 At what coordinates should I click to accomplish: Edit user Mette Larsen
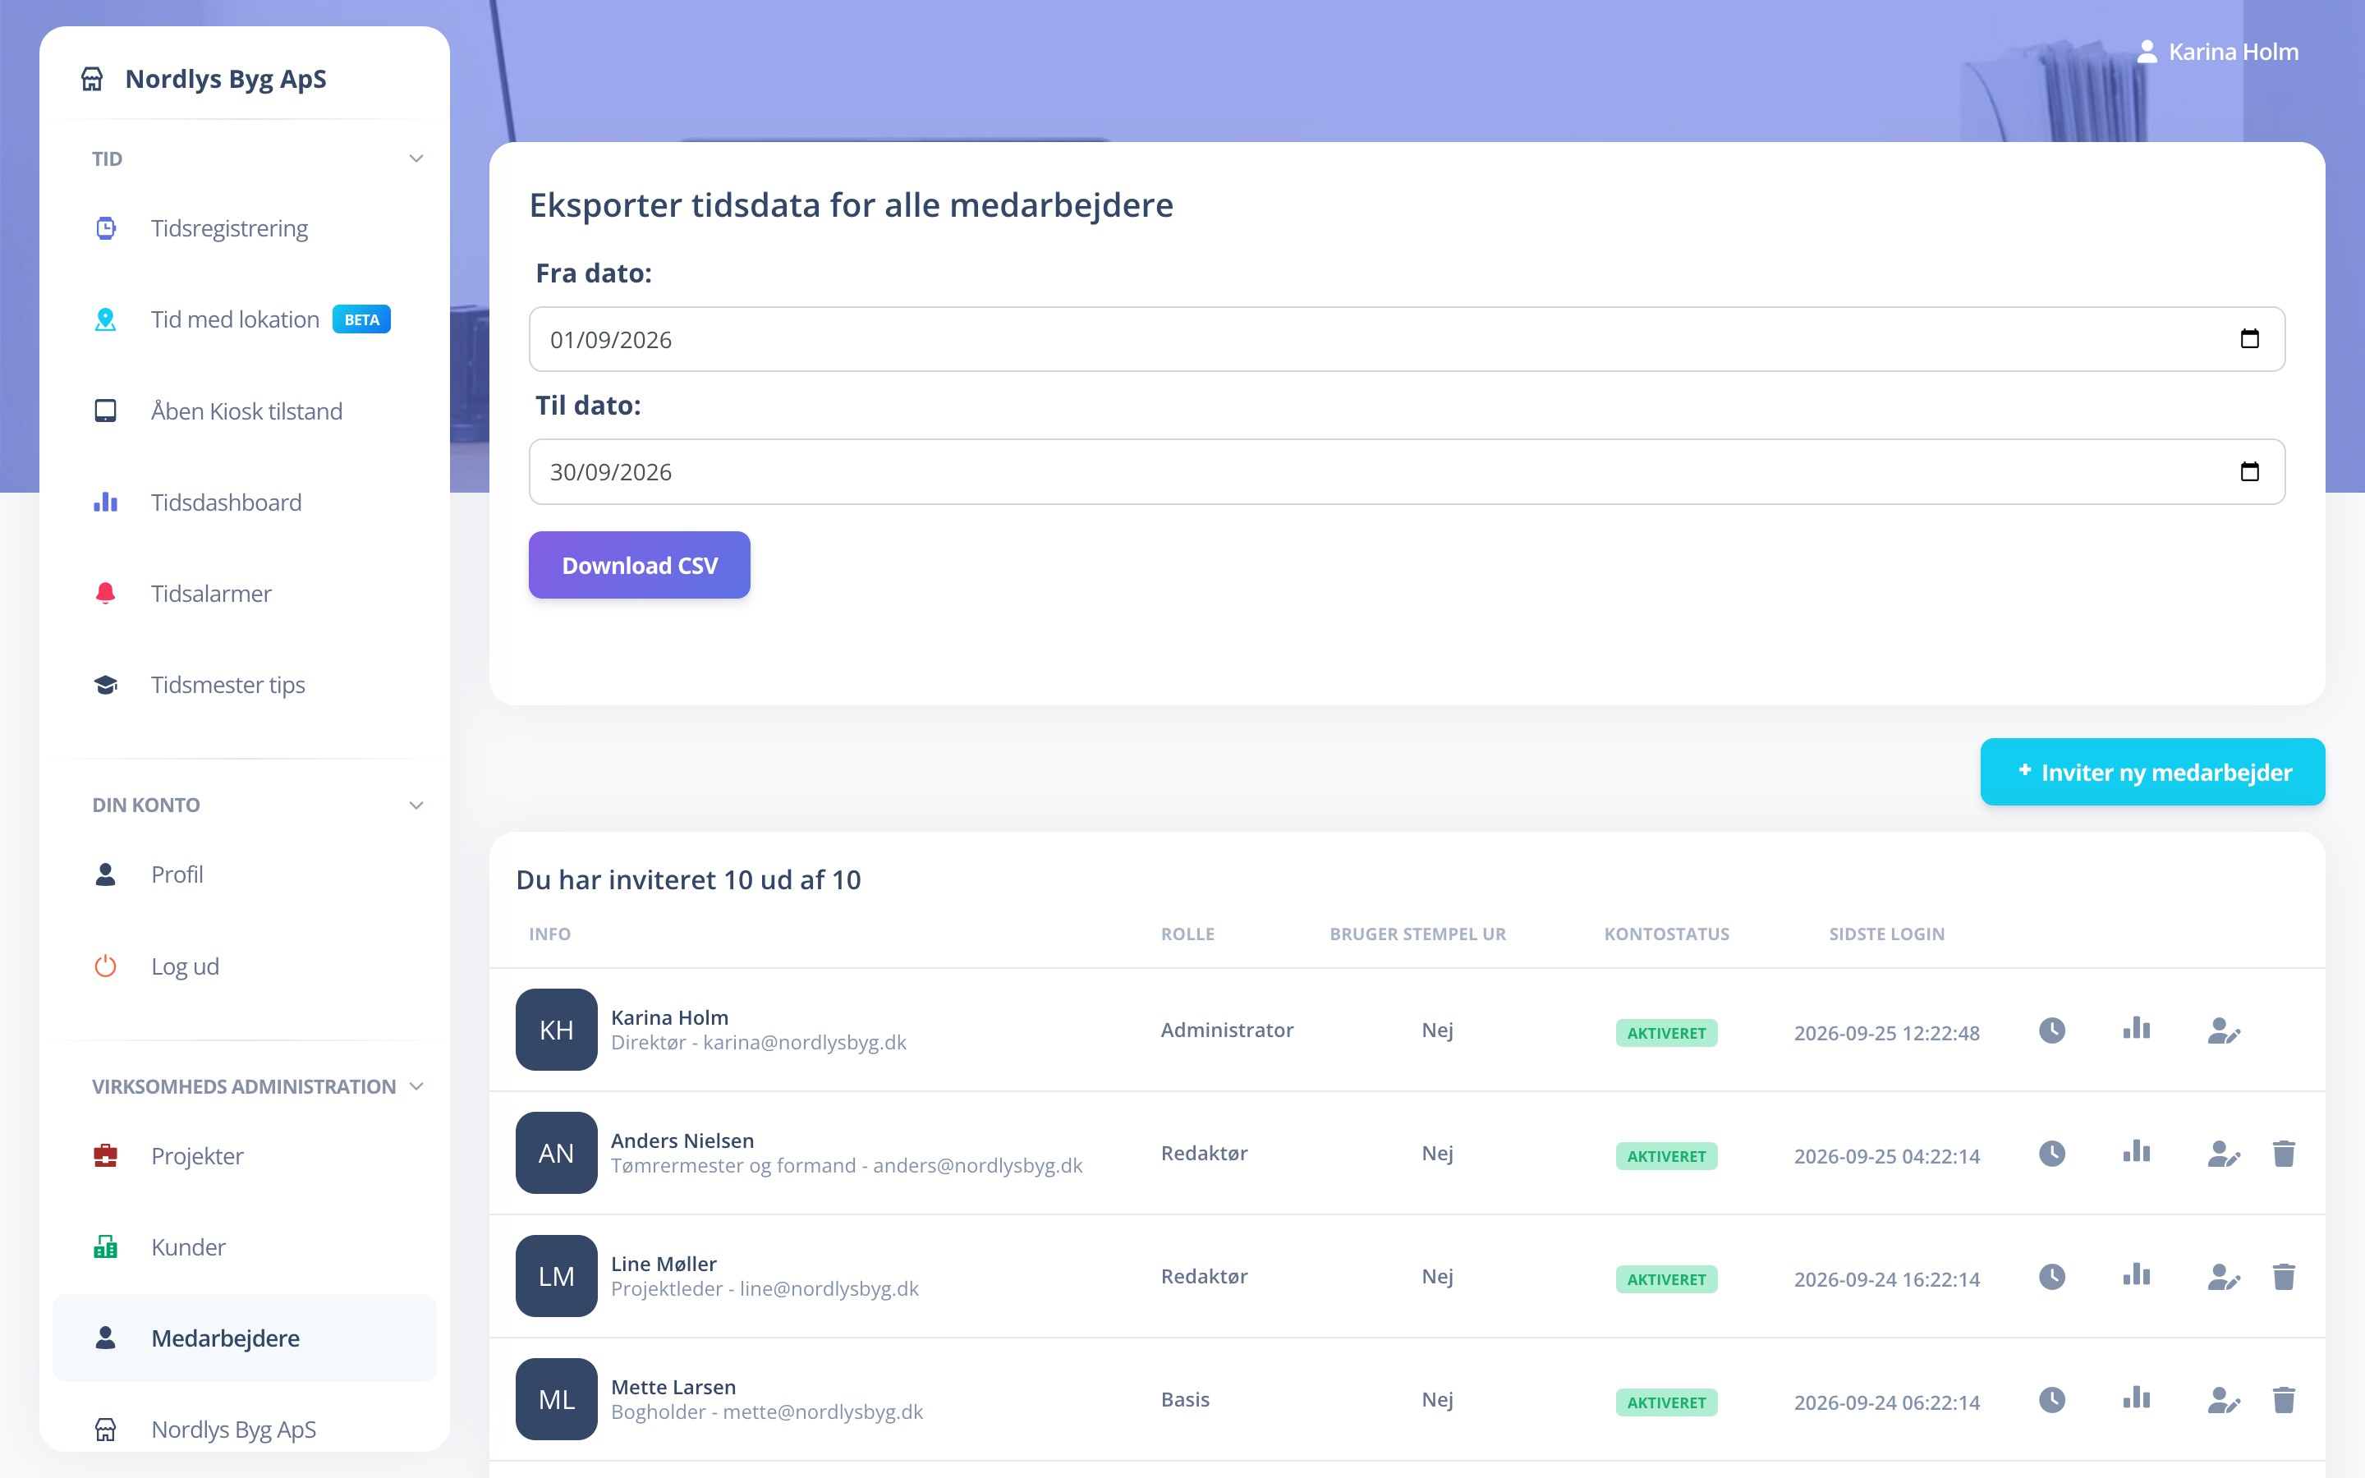(2223, 1400)
